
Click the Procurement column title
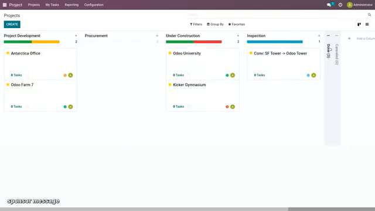click(96, 36)
